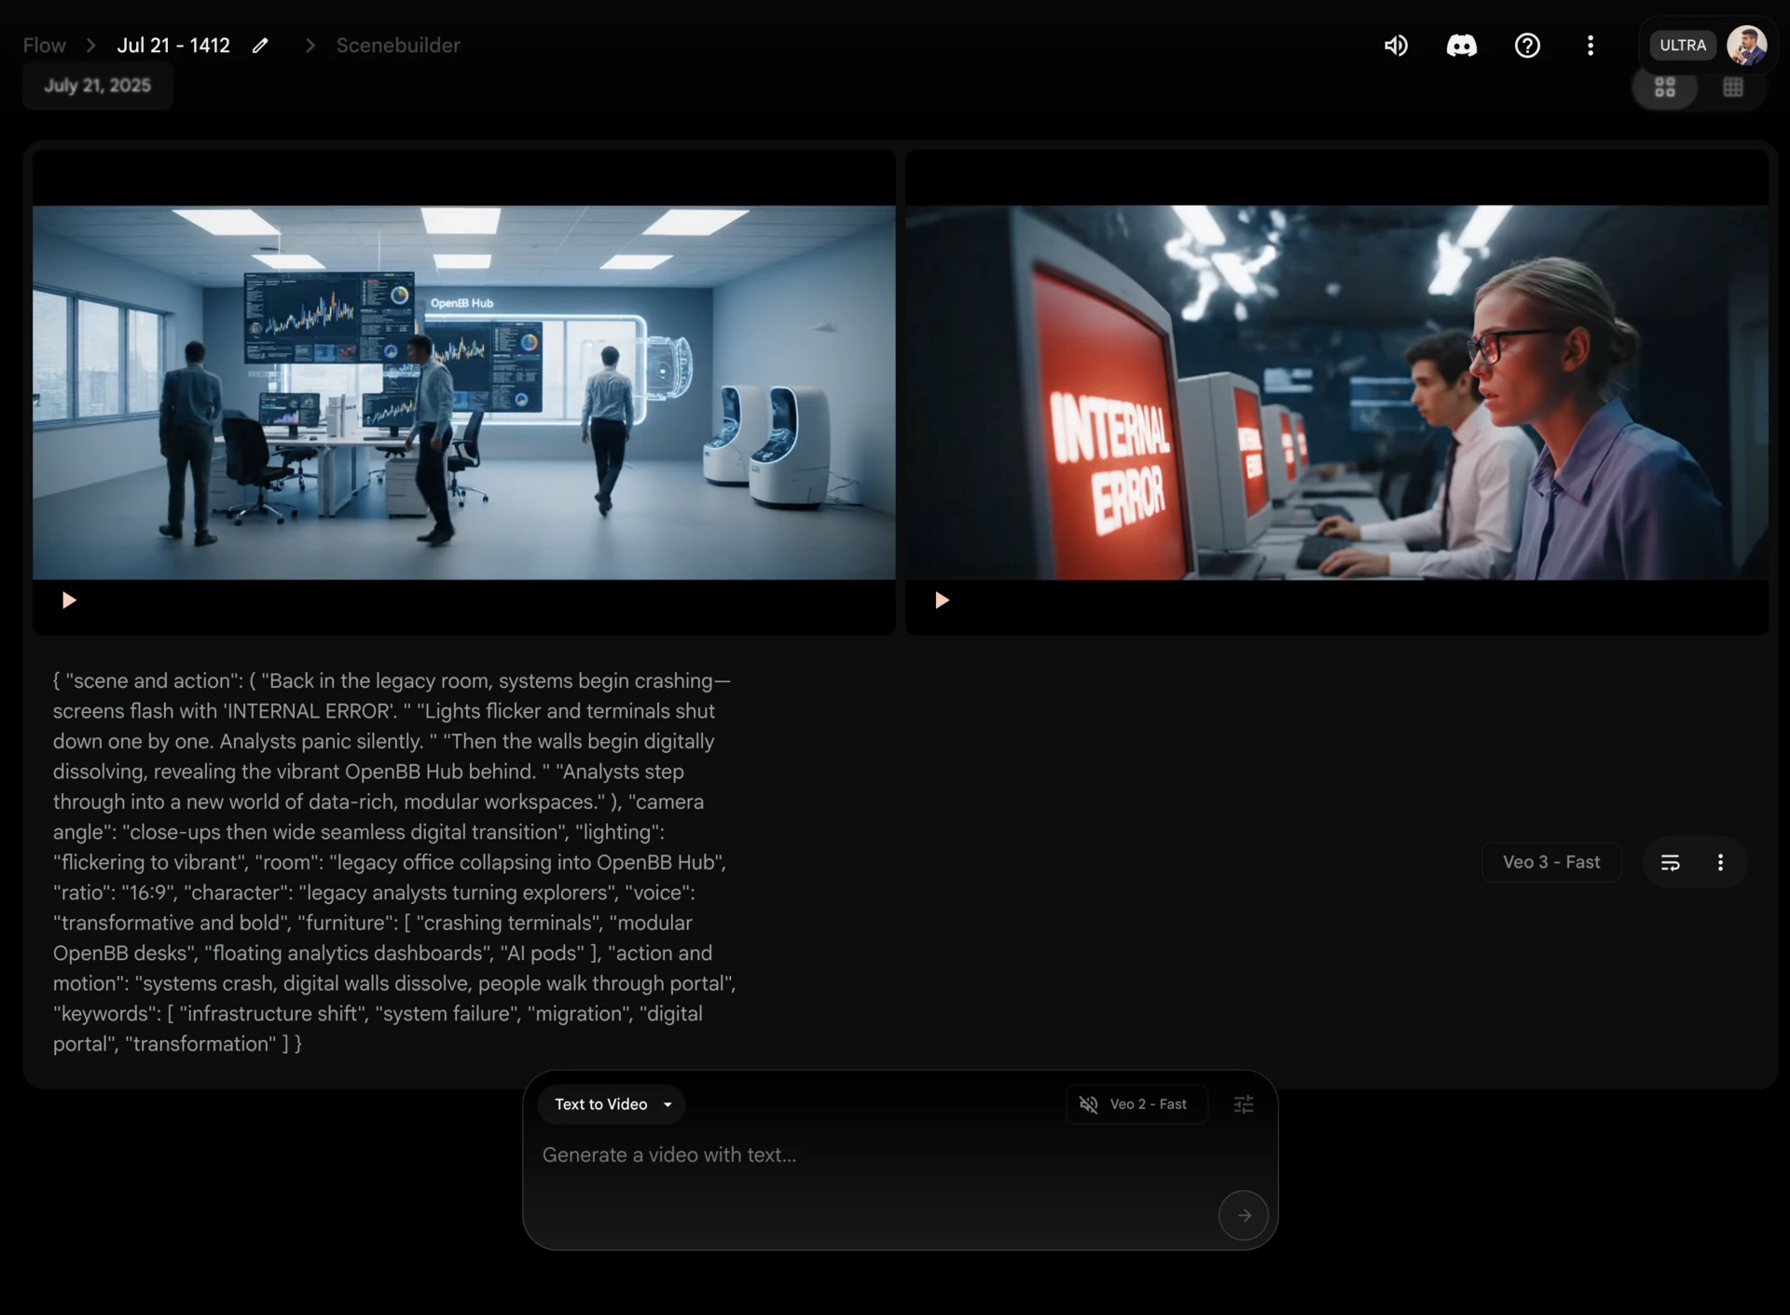Click the ULTRA plan badge
This screenshot has height=1315, width=1790.
tap(1682, 46)
